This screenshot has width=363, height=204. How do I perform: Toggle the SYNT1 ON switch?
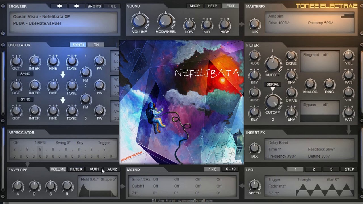(96, 44)
